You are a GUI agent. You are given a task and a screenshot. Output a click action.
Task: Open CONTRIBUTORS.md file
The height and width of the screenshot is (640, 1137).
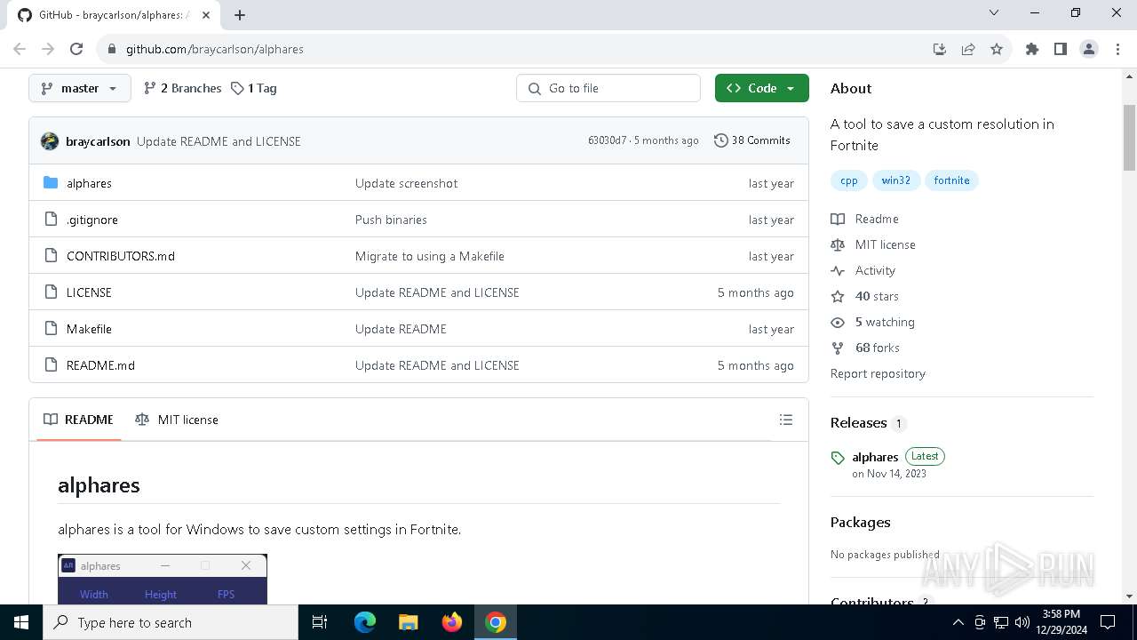click(121, 256)
